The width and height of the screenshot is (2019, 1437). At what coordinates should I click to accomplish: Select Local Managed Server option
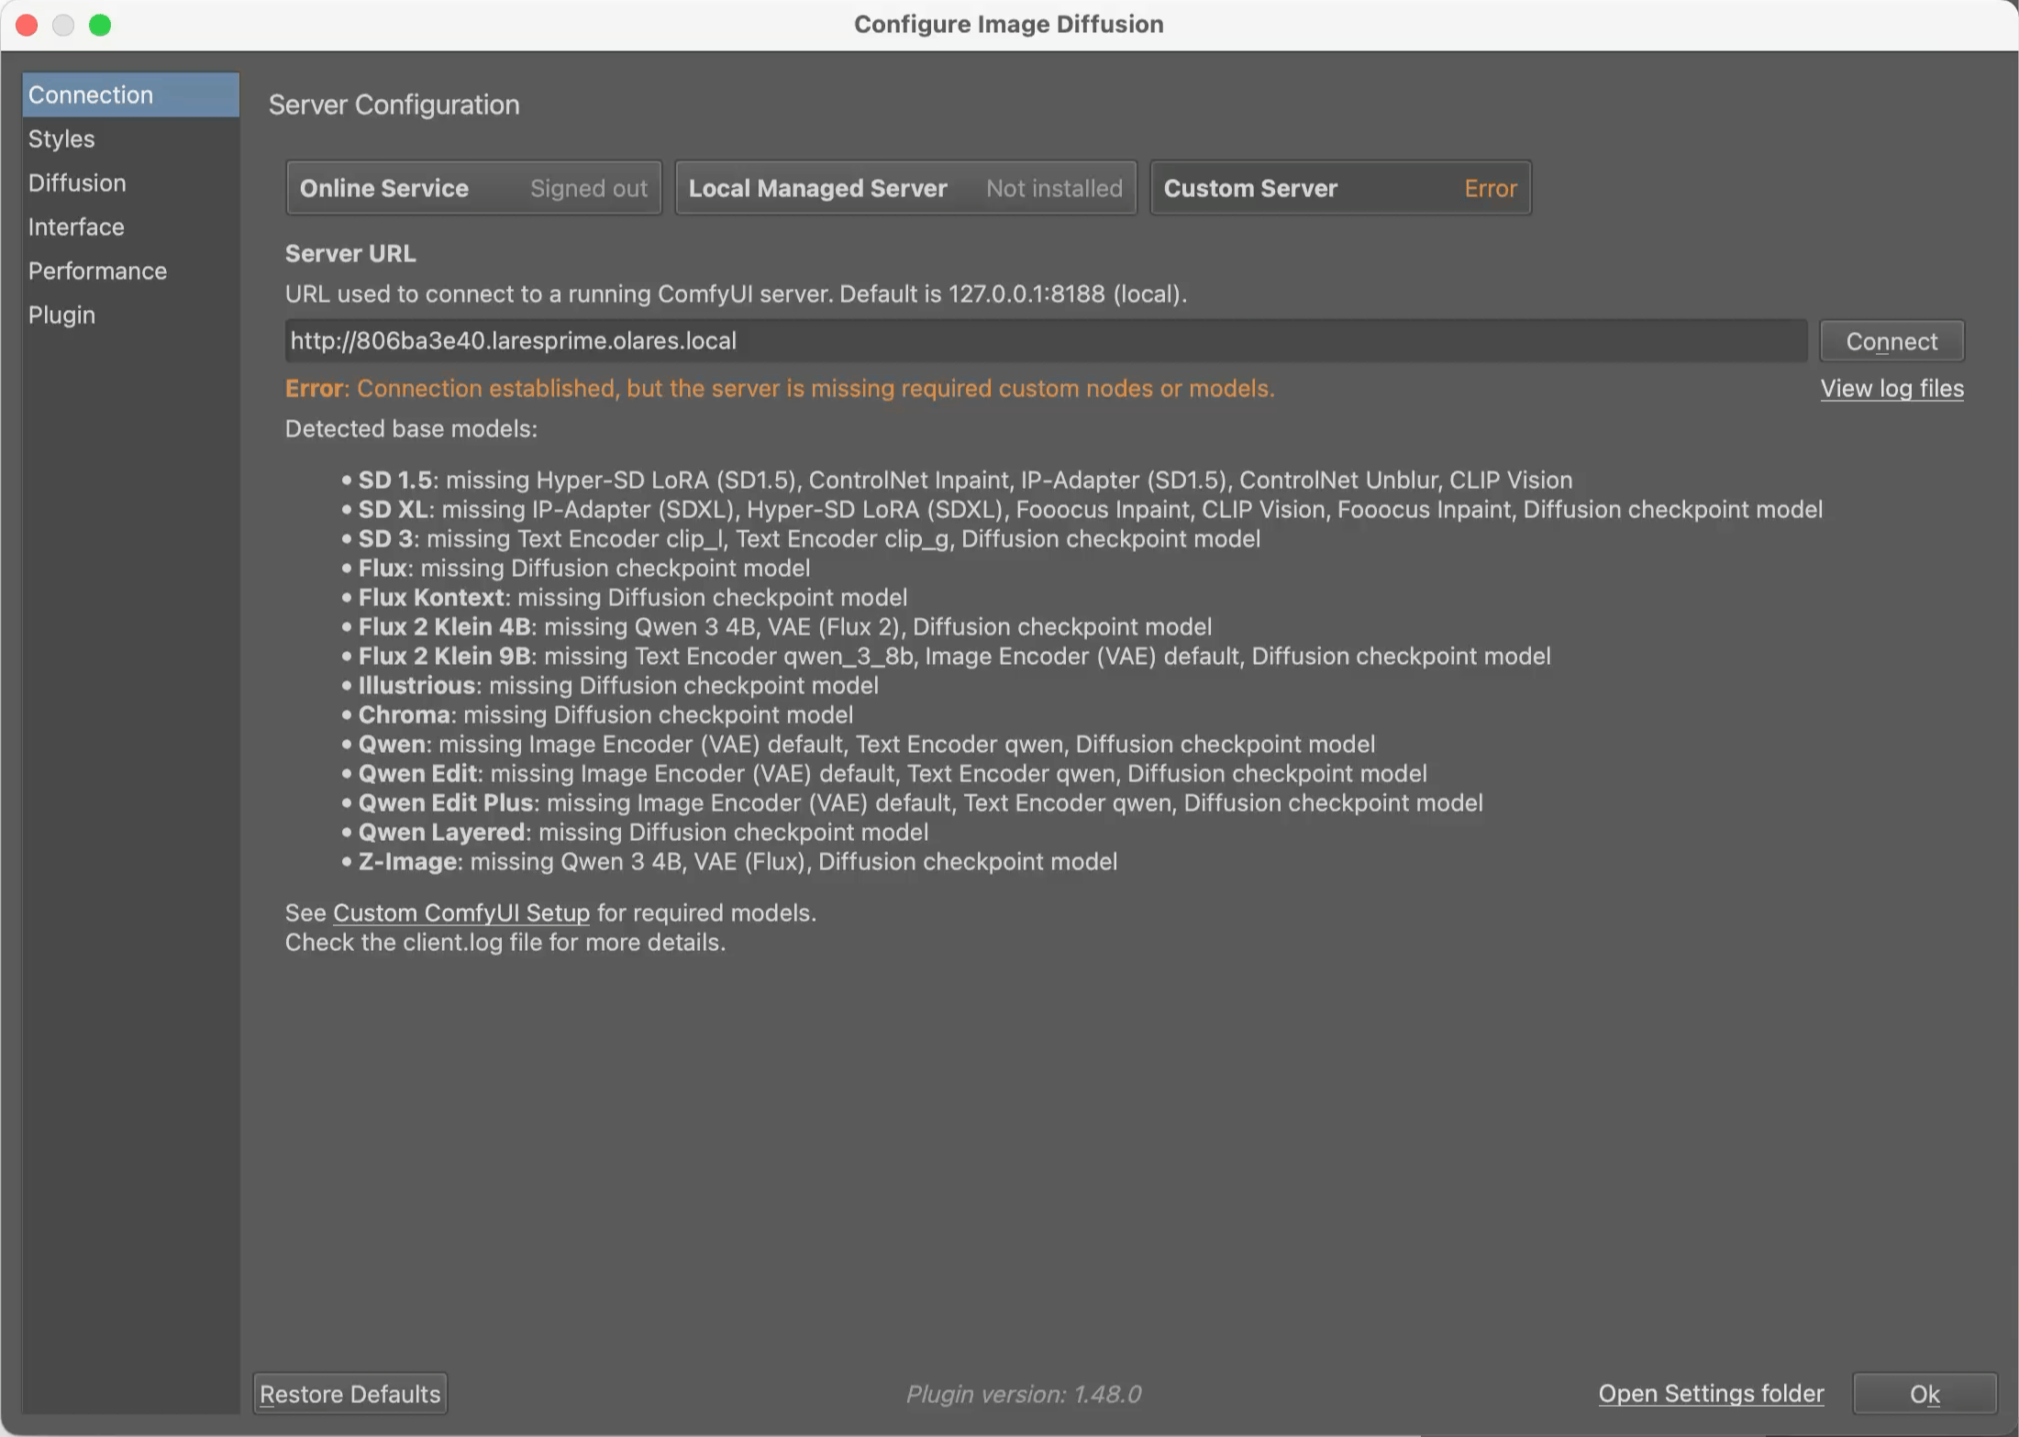tap(904, 188)
